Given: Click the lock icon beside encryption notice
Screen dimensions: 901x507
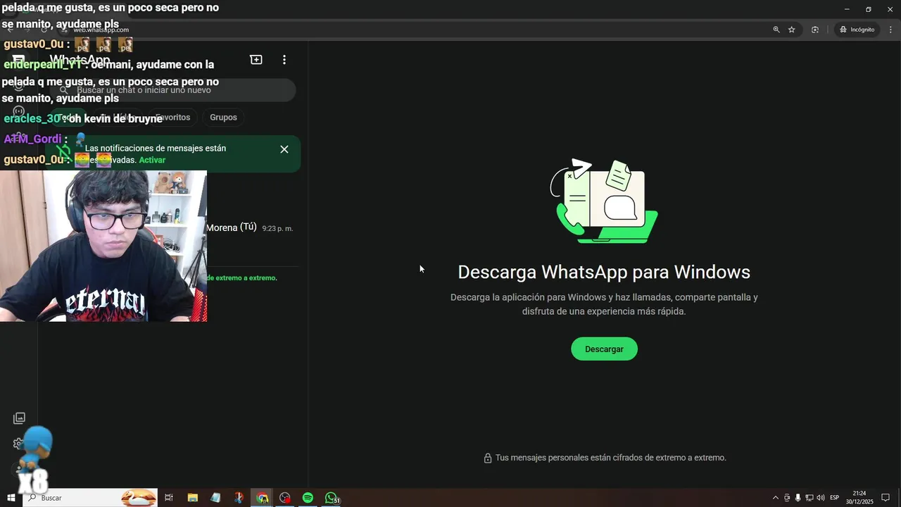Looking at the screenshot, I should pyautogui.click(x=487, y=458).
